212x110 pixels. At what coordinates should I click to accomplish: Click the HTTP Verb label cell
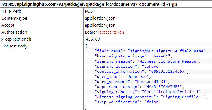pyautogui.click(x=12, y=11)
